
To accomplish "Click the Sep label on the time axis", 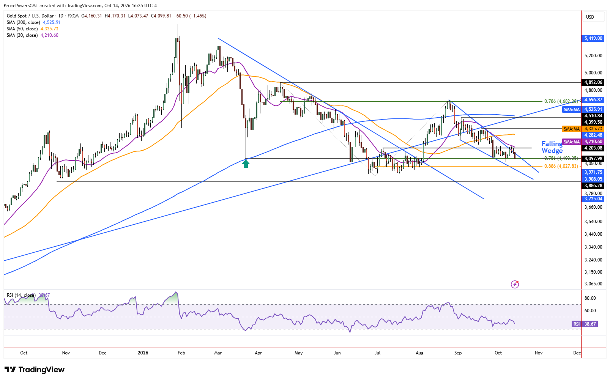I will coord(458,353).
